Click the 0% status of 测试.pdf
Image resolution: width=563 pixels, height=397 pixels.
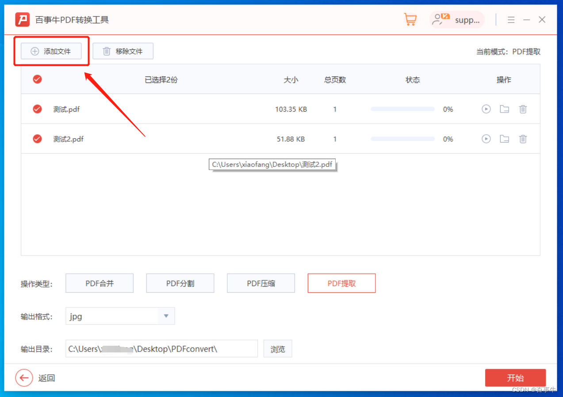448,109
